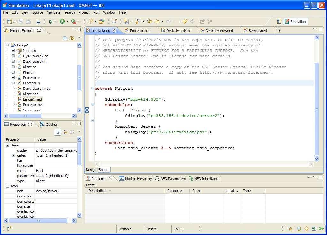Click Last Edit Location icon
327x235 pixels.
149,21
